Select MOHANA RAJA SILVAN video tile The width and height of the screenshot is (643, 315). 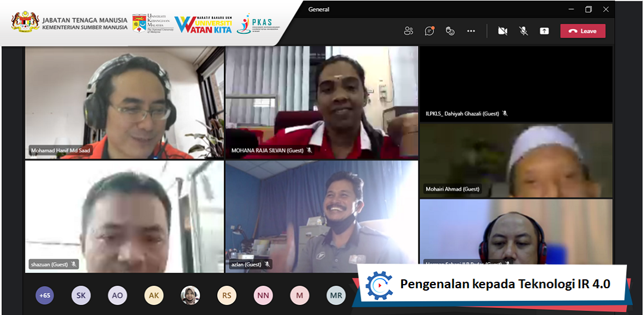click(321, 101)
